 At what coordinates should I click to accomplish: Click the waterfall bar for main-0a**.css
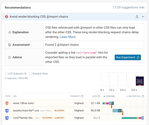(x=117, y=110)
